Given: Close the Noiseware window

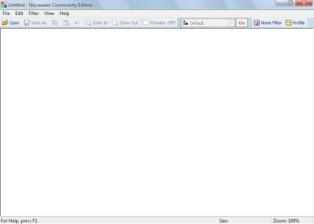Looking at the screenshot, I should click(x=304, y=3).
